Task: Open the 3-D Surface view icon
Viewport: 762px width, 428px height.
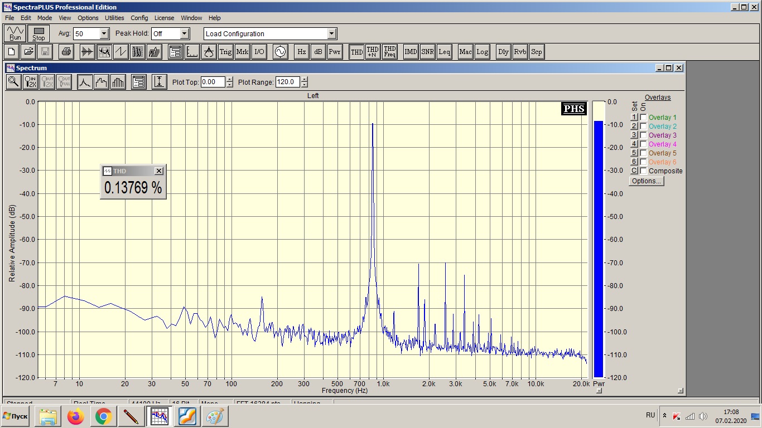Action: [x=155, y=52]
